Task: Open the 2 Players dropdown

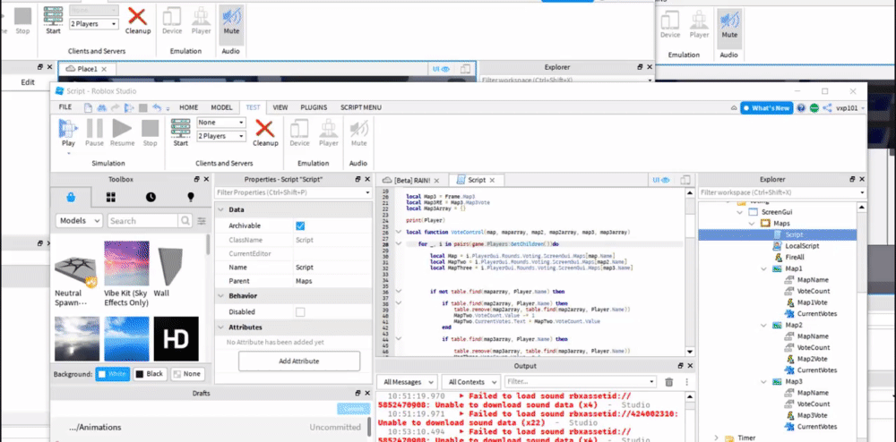Action: pos(221,136)
